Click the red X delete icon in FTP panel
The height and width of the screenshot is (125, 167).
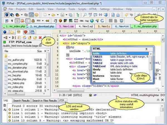point(40,37)
